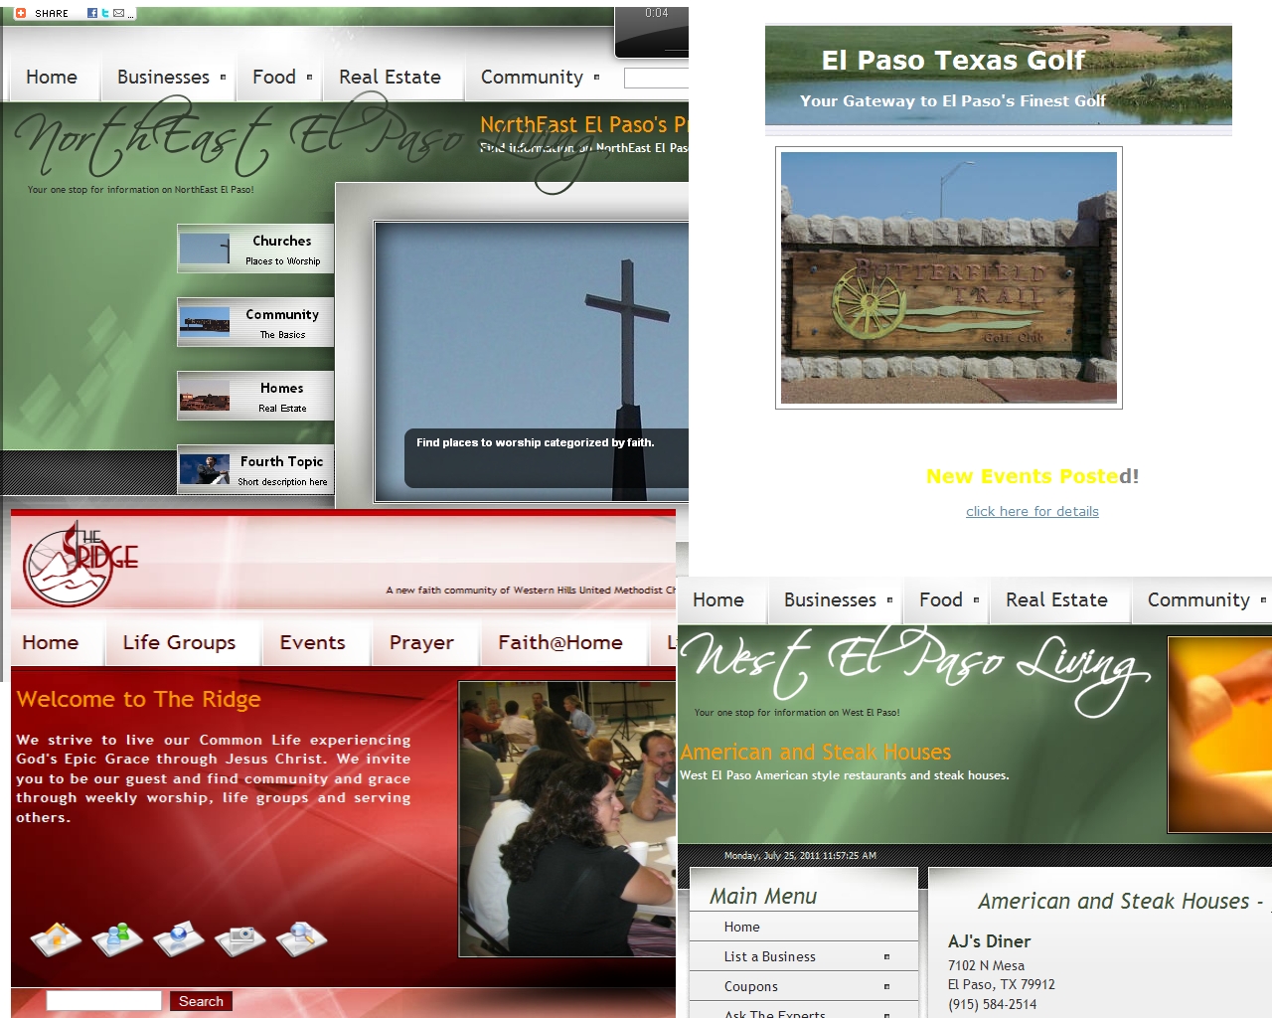Open Real Estate in the West El Paso menu

tap(1056, 600)
